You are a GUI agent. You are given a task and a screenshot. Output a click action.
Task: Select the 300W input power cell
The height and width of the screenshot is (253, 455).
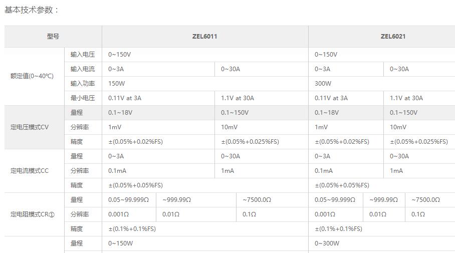323,84
